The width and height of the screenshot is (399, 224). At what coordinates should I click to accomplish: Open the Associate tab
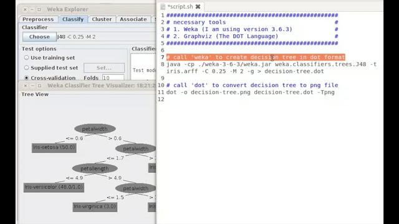point(133,19)
